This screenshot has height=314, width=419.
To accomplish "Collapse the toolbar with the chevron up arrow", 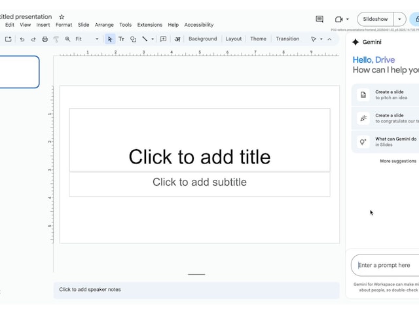I will [329, 39].
